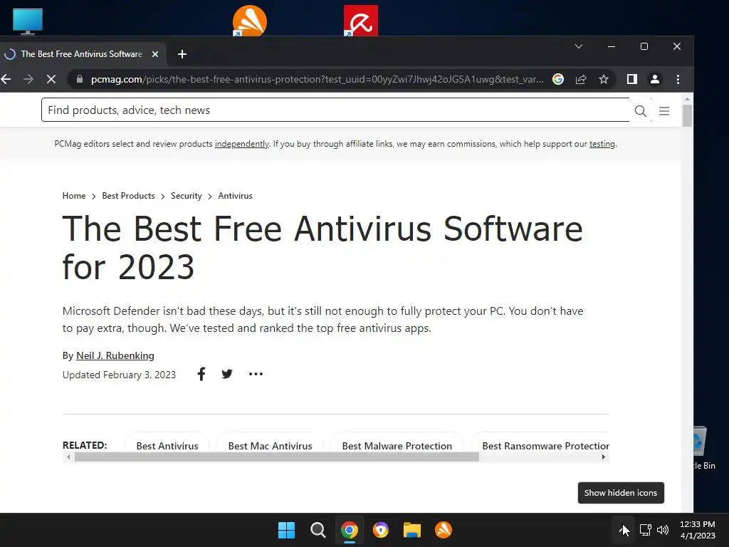Open the volume tray icon
The width and height of the screenshot is (729, 547).
coord(663,530)
